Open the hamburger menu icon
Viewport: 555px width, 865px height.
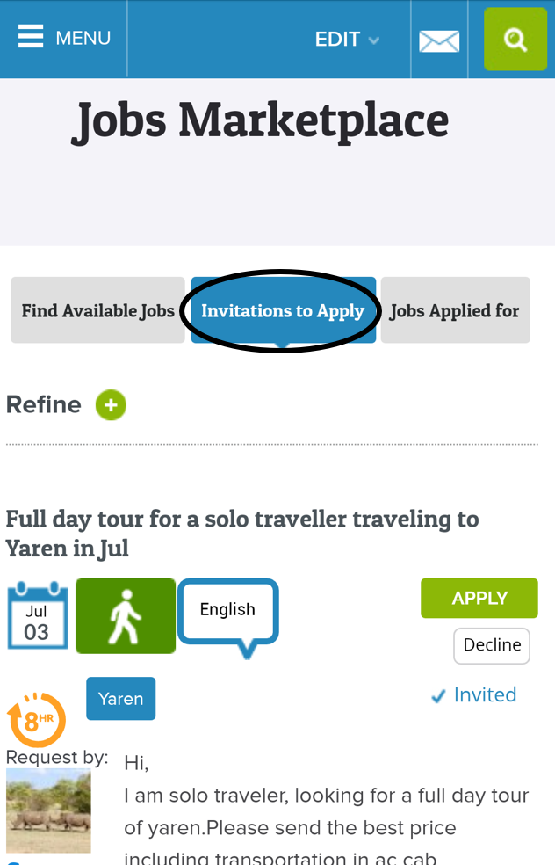tap(30, 37)
